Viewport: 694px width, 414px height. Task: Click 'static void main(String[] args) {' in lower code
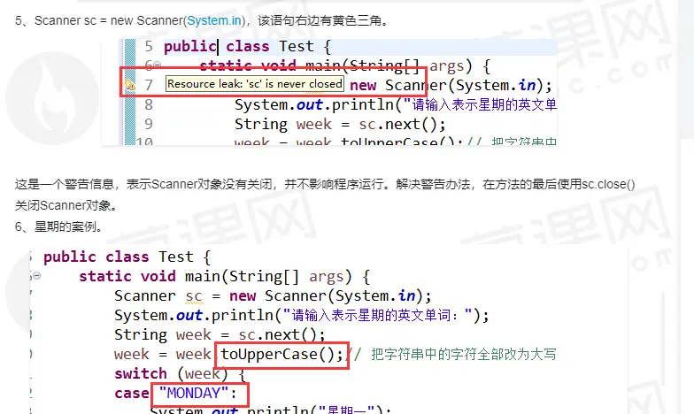pyautogui.click(x=225, y=276)
